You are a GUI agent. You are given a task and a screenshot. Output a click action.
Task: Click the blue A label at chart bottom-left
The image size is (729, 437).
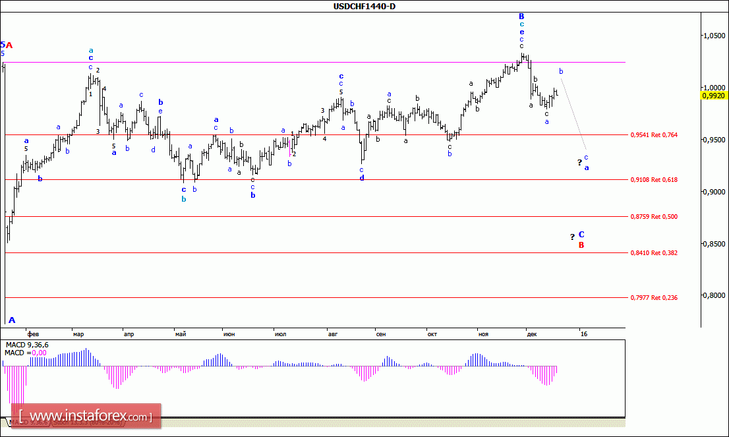(12, 320)
